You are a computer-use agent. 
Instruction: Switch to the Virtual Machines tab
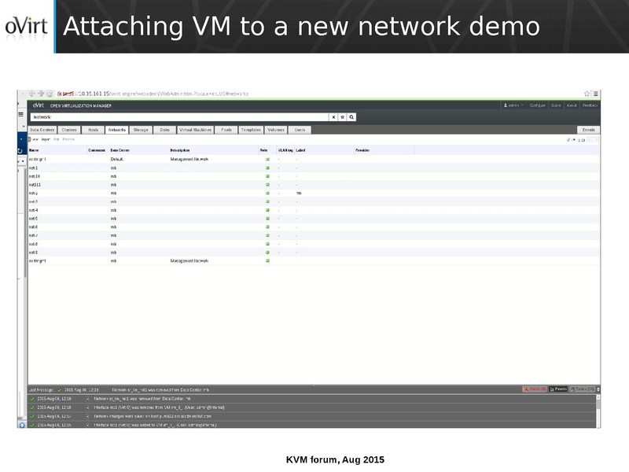pyautogui.click(x=196, y=130)
